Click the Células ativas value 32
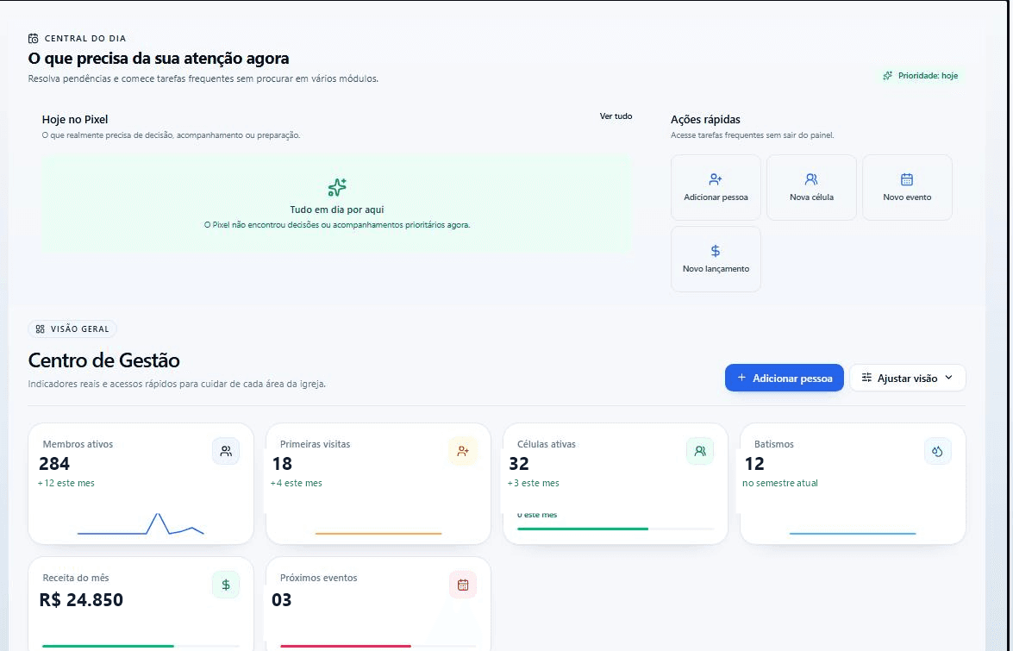The height and width of the screenshot is (651, 1013). 519,464
